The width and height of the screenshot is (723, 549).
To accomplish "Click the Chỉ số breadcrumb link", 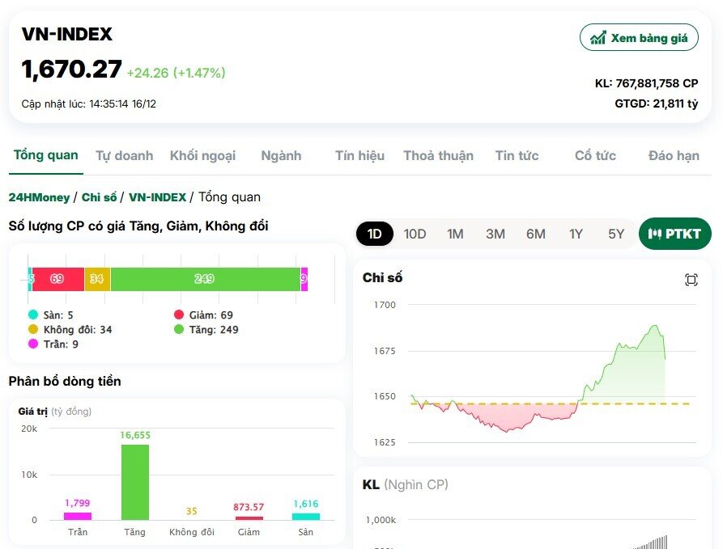I will point(97,196).
